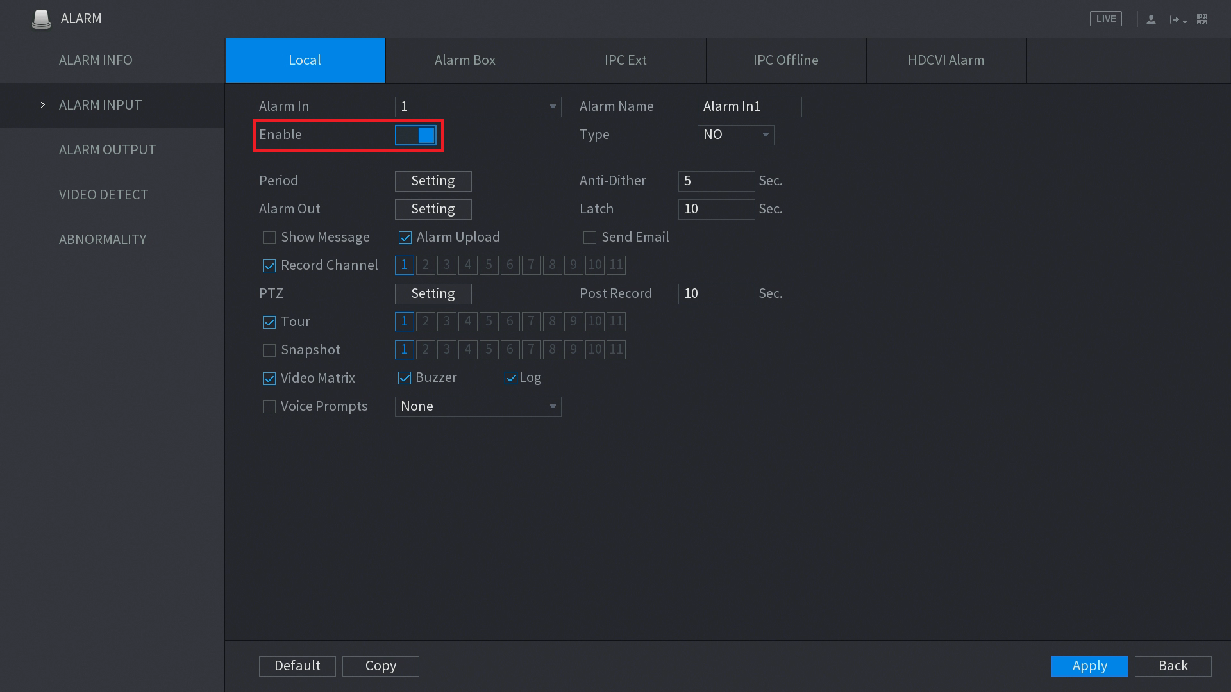Open the Voice Prompts None dropdown
Image resolution: width=1231 pixels, height=692 pixels.
(x=478, y=407)
